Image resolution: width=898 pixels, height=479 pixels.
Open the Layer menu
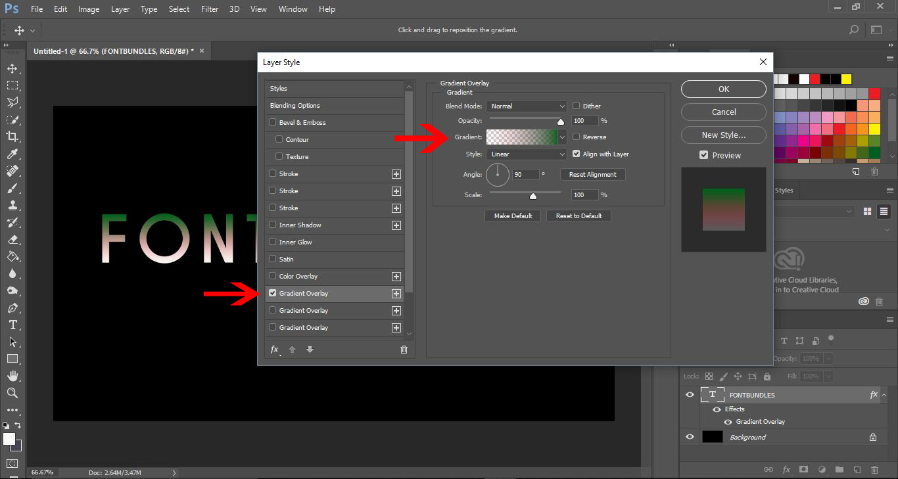120,9
